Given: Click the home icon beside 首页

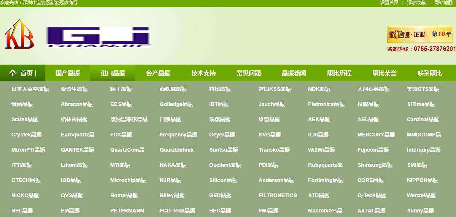Looking at the screenshot, I should [x=13, y=73].
